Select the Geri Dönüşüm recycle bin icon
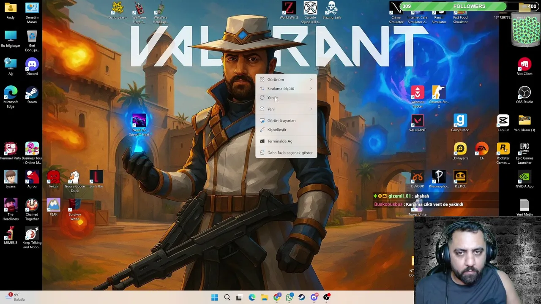Image resolution: width=541 pixels, height=304 pixels. [x=32, y=41]
